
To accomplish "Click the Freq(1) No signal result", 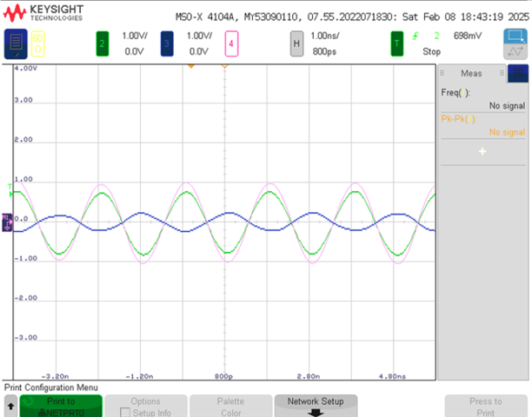I will (x=508, y=106).
